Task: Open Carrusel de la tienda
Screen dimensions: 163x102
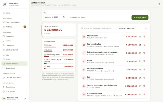Action: 14,78
